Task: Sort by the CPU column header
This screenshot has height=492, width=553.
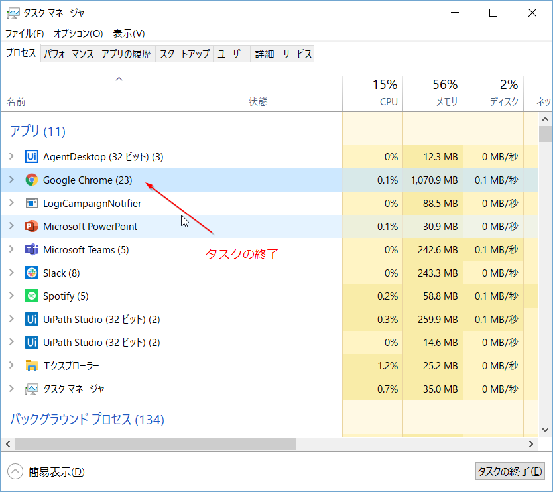Action: 373,93
